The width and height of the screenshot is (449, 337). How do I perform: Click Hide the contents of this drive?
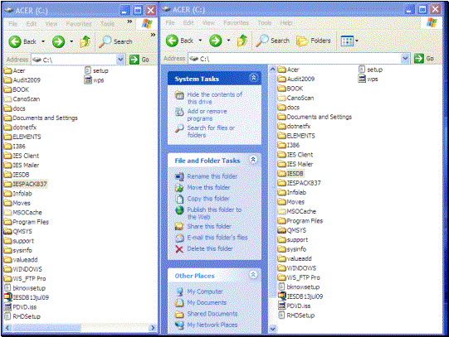(214, 98)
